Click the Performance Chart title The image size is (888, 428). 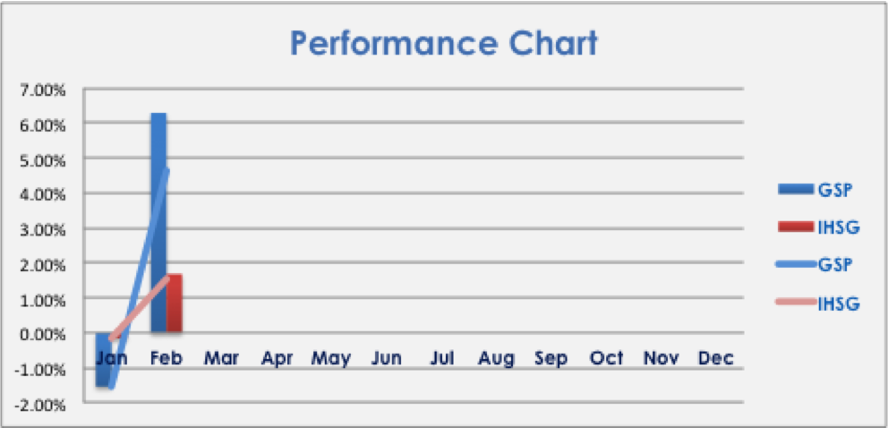(x=443, y=43)
